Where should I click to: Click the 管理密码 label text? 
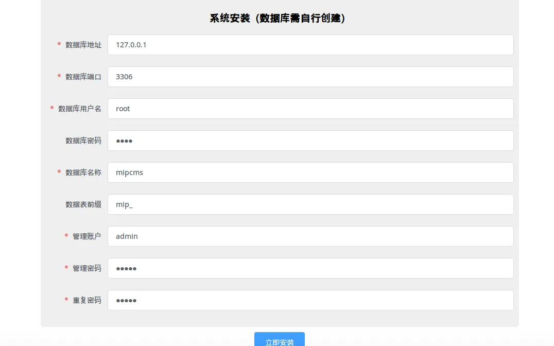click(87, 268)
